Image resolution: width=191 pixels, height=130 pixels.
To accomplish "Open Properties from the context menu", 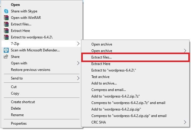I will point(19,123).
